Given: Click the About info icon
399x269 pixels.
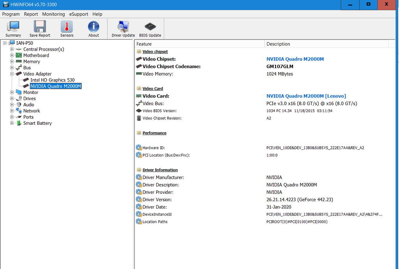Looking at the screenshot, I should coord(94,27).
